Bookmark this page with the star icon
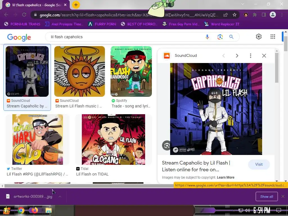Screen dimensions: 288x216 coord(234,15)
